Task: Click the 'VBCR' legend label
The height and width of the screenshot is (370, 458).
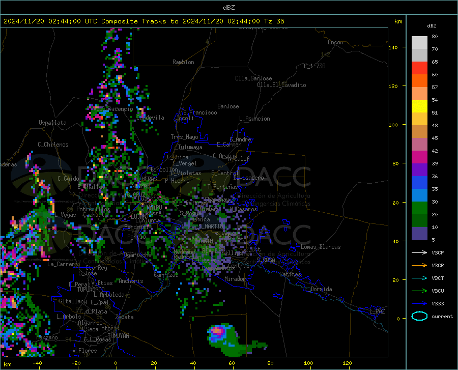Action: pos(438,266)
